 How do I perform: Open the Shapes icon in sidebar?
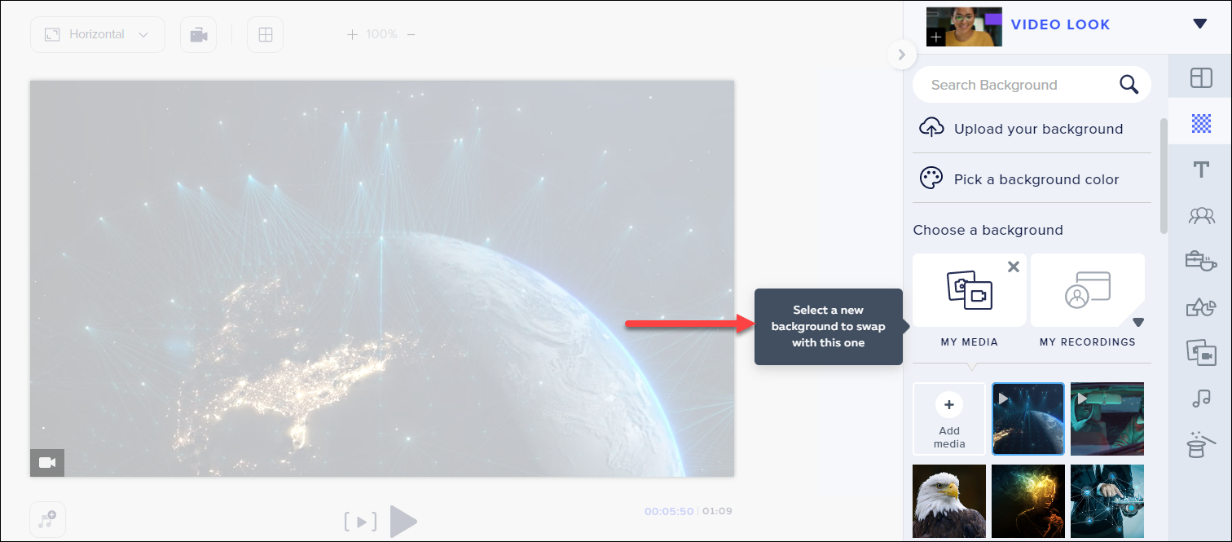[x=1200, y=307]
